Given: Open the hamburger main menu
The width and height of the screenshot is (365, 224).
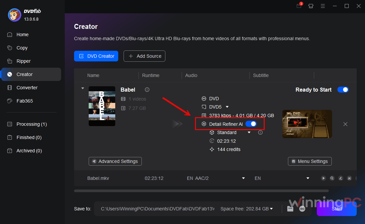Looking at the screenshot, I should pos(322,6).
